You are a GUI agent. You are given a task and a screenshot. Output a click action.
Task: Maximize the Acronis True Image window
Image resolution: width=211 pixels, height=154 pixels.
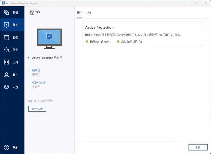(197, 3)
